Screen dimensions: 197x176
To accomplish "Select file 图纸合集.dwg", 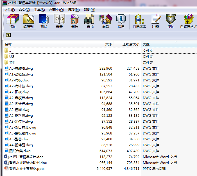I will point(100,151).
